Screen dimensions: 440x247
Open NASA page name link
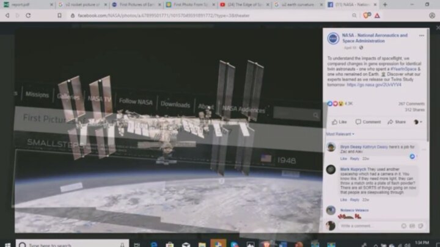(x=375, y=38)
